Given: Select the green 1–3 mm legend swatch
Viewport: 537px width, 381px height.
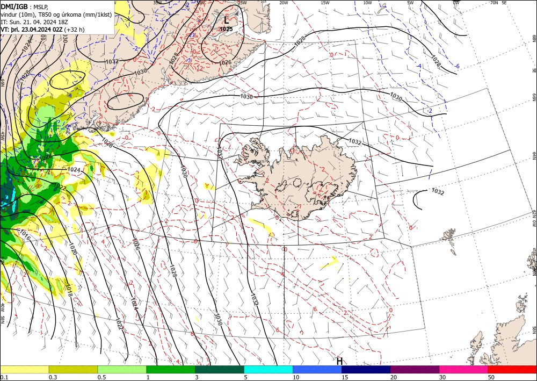Looking at the screenshot, I should 171,369.
